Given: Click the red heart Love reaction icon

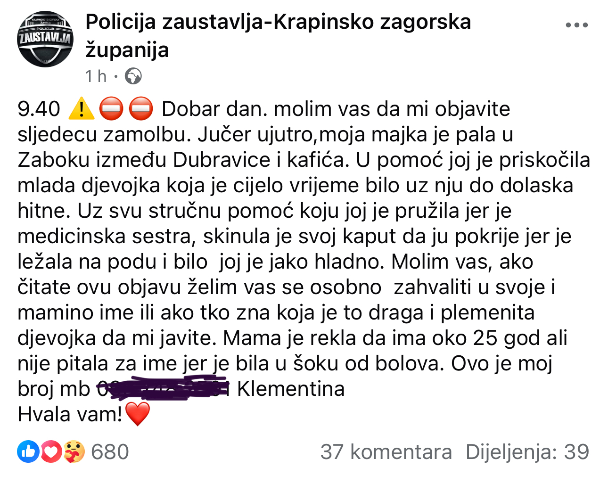Looking at the screenshot, I should click(x=51, y=452).
